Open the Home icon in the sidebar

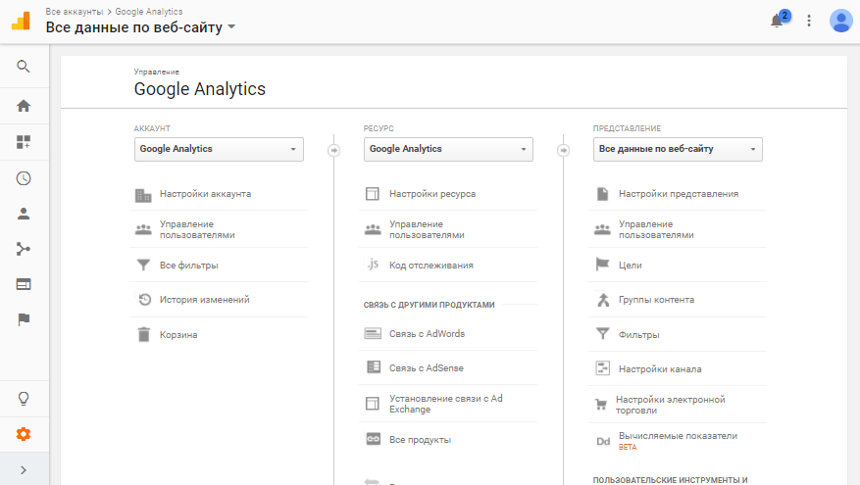[x=24, y=106]
